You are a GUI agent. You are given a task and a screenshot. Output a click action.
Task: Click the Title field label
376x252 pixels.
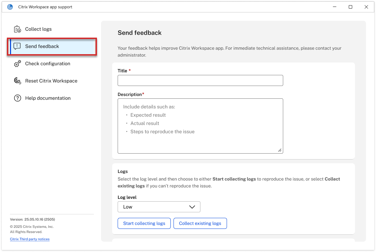click(122, 71)
